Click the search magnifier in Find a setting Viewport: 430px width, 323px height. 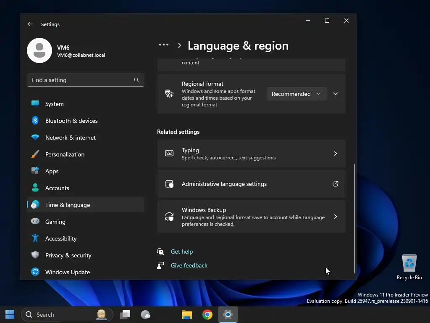click(x=136, y=80)
